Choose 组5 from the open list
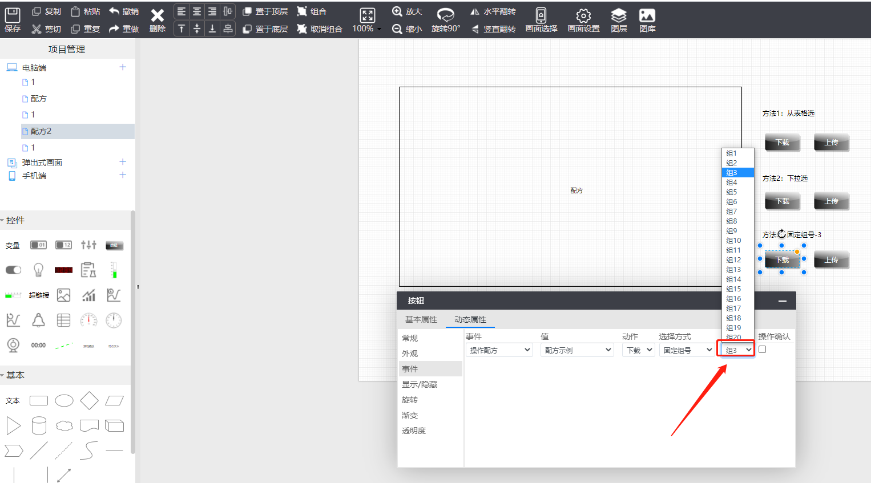 tap(732, 192)
